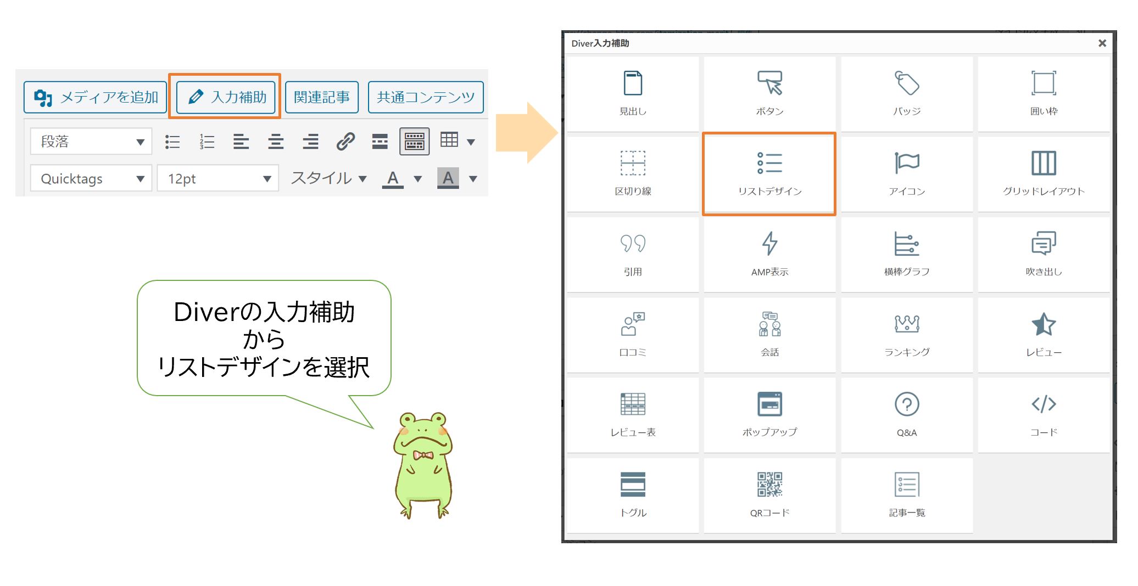1138x586 pixels.
Task: Open the グリッドレイアウト grid layout tile
Action: pyautogui.click(x=1043, y=173)
